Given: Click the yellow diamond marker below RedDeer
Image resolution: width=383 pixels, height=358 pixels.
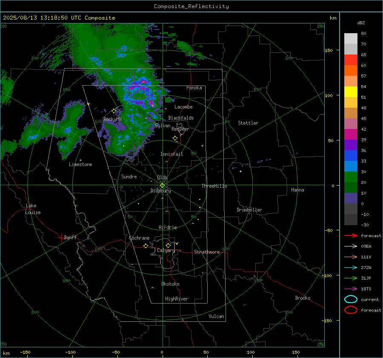Looking at the screenshot, I should click(x=175, y=138).
